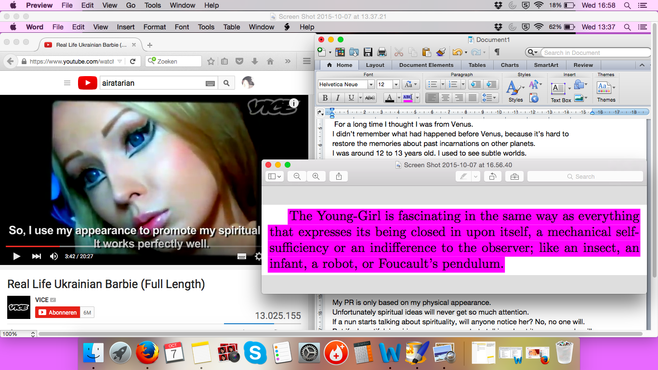Toggle Strikethrough formatting in Word
658x370 pixels.
369,98
